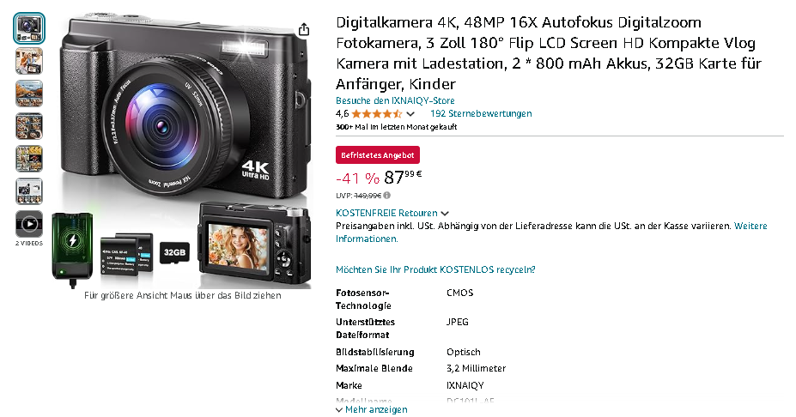The height and width of the screenshot is (417, 796).
Task: Click the product title text
Action: pos(549,52)
